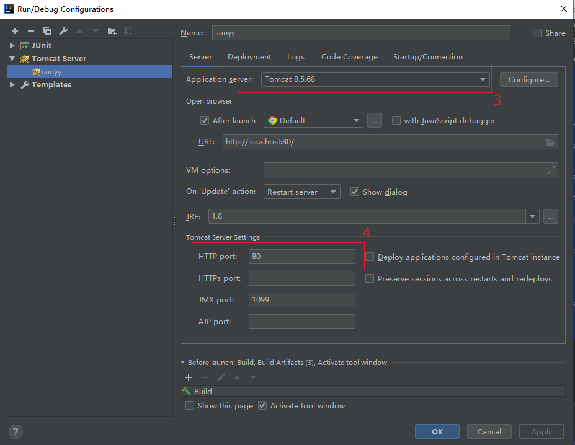Click the wrench edit defaults icon

[63, 31]
